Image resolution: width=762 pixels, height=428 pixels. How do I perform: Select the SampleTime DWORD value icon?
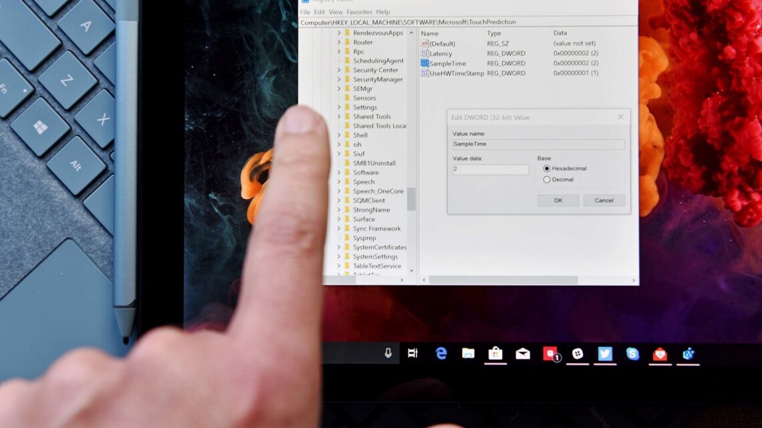click(424, 63)
